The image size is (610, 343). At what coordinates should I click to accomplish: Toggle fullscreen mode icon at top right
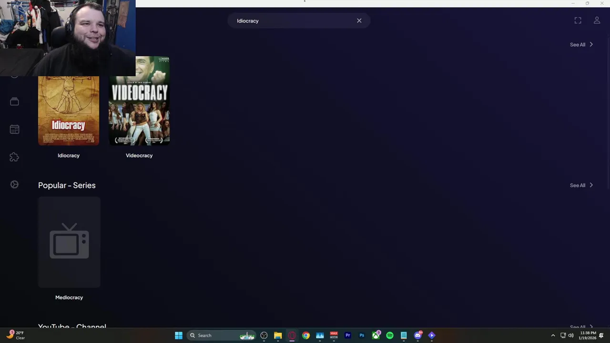[578, 20]
